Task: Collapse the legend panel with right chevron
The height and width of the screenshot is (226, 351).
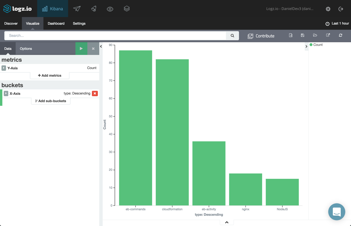Action: pos(306,46)
